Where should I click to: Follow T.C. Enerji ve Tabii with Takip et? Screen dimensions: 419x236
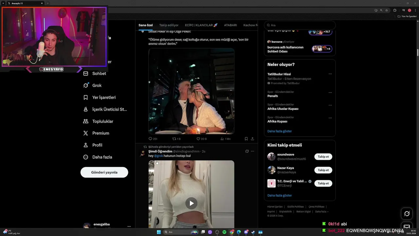point(323,183)
